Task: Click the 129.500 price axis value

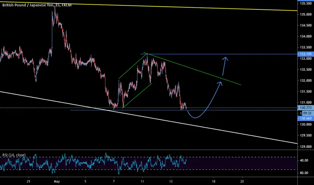Action: (306, 136)
